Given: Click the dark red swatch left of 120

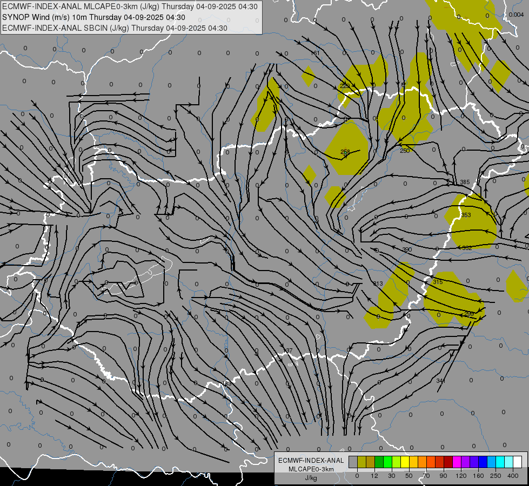Looking at the screenshot, I should pos(448,462).
